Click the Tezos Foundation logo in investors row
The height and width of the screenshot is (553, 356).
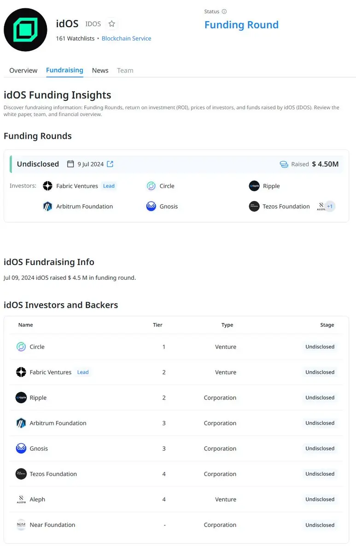coord(254,206)
